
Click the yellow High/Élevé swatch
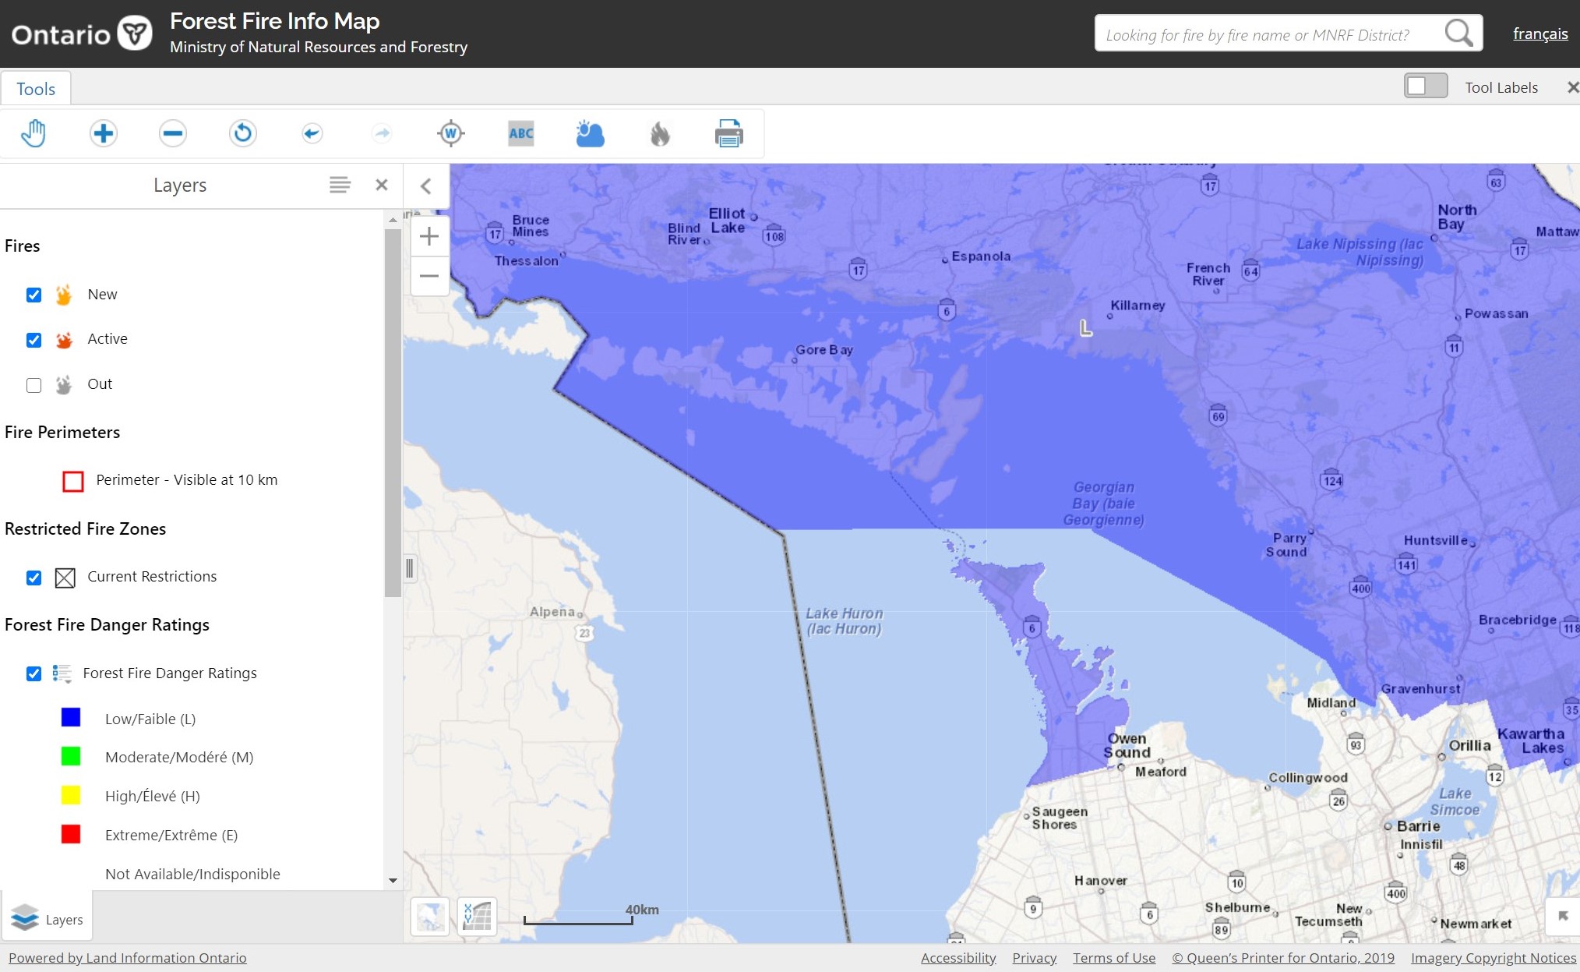coord(71,795)
